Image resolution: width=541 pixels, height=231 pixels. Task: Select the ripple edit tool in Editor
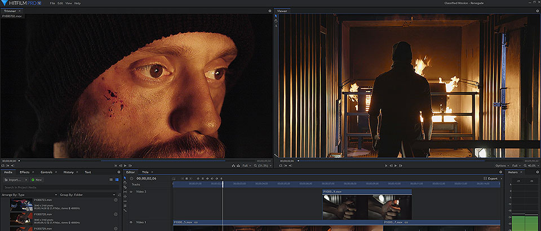125,201
